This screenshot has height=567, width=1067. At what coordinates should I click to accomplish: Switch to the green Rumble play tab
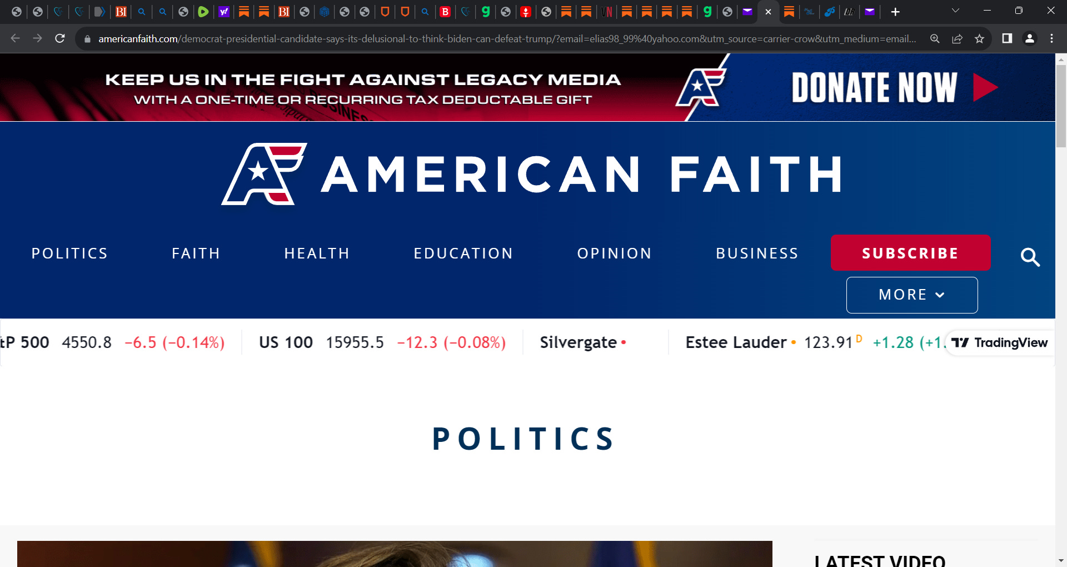(x=203, y=12)
